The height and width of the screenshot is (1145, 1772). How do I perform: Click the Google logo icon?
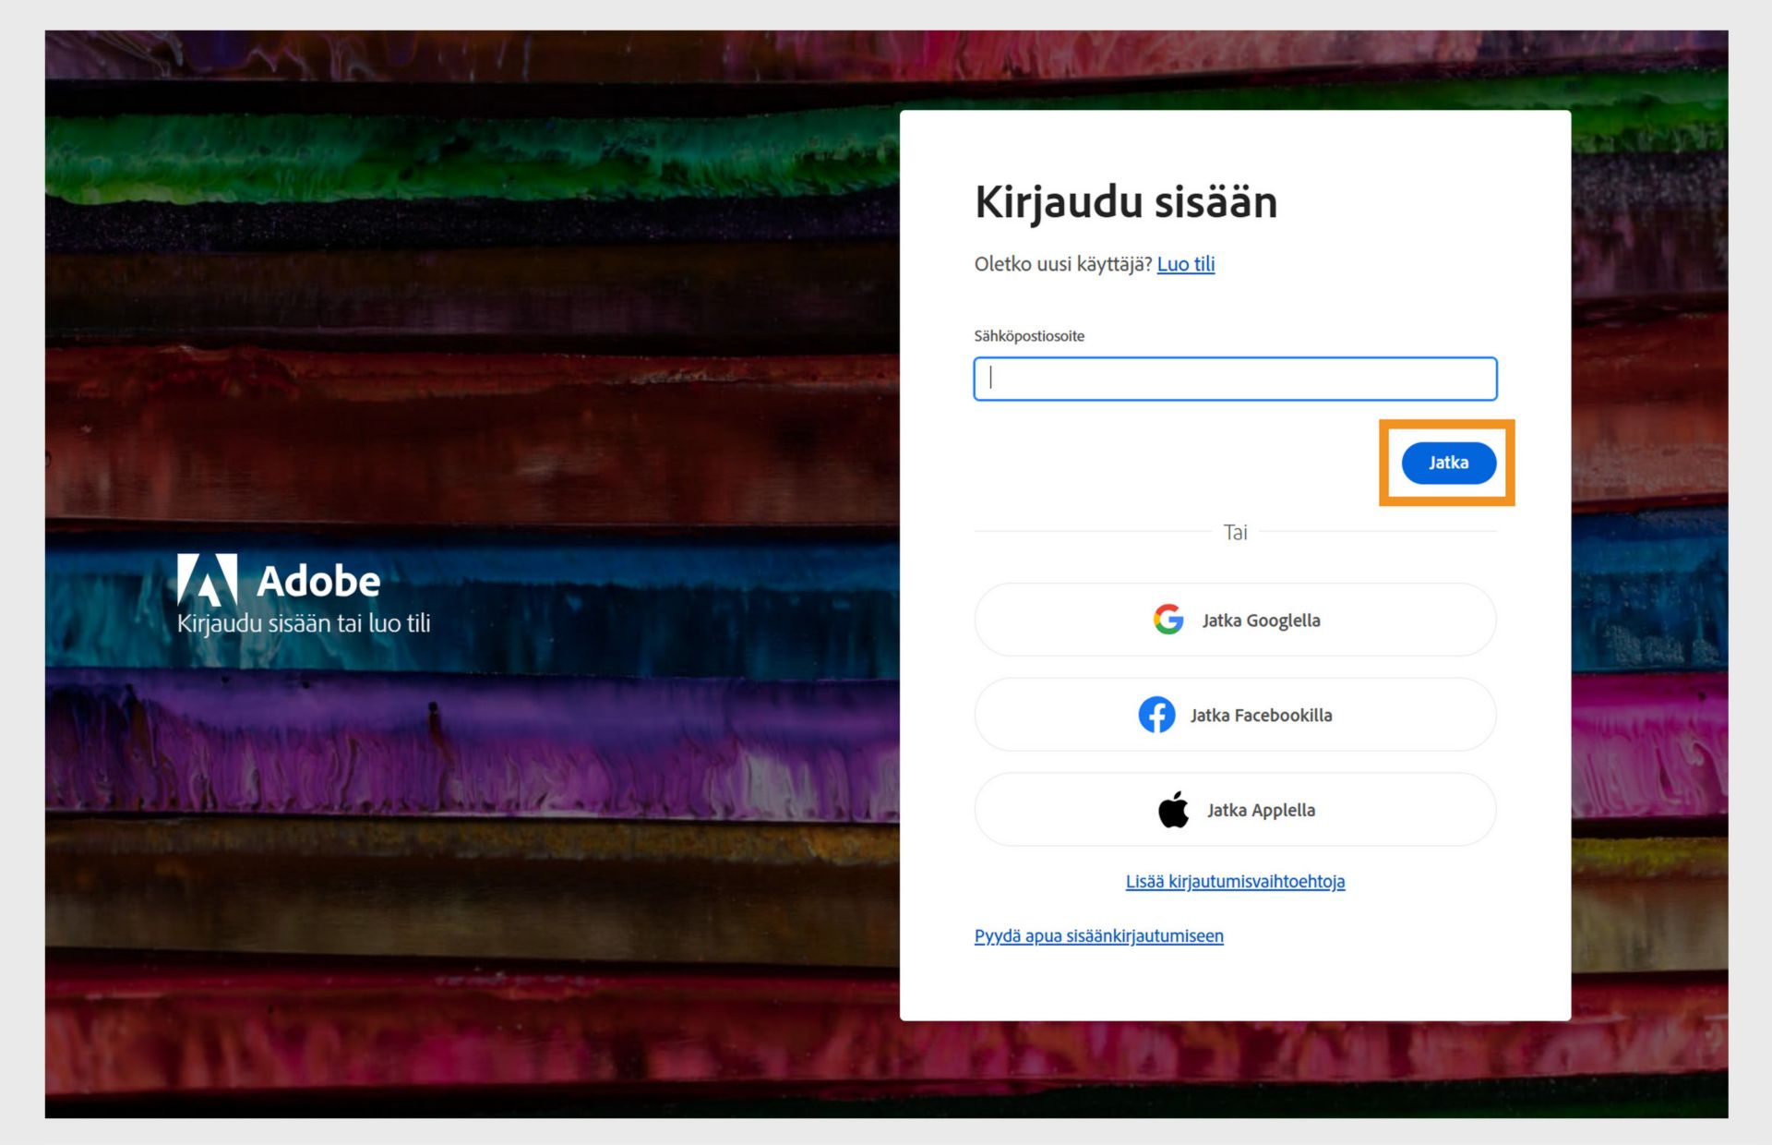1167,620
